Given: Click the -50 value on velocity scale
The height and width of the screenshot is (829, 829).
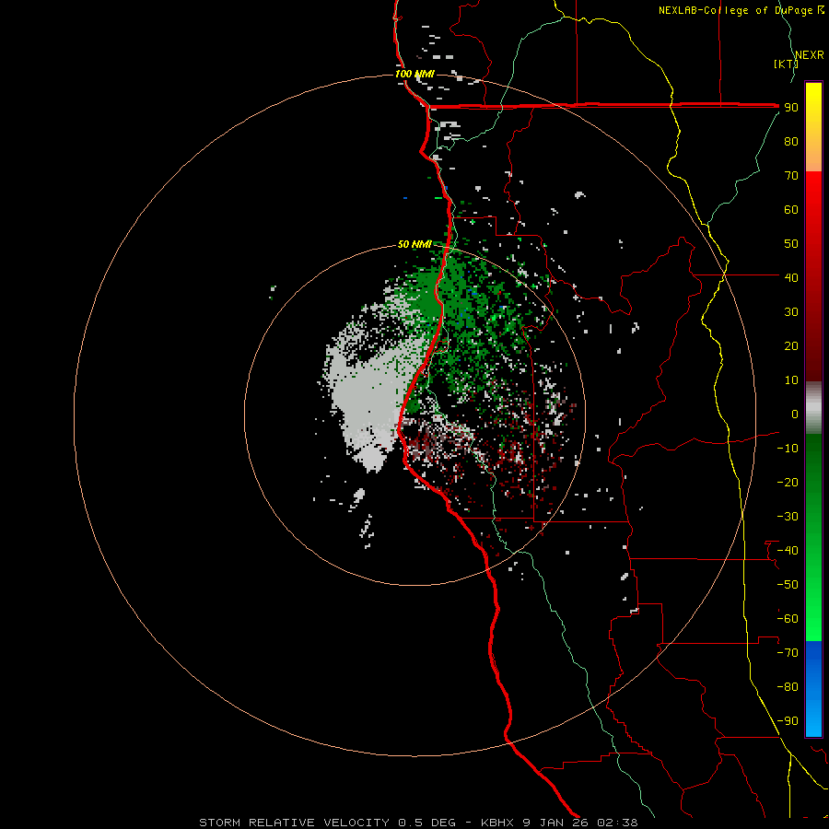Looking at the screenshot, I should [x=788, y=585].
